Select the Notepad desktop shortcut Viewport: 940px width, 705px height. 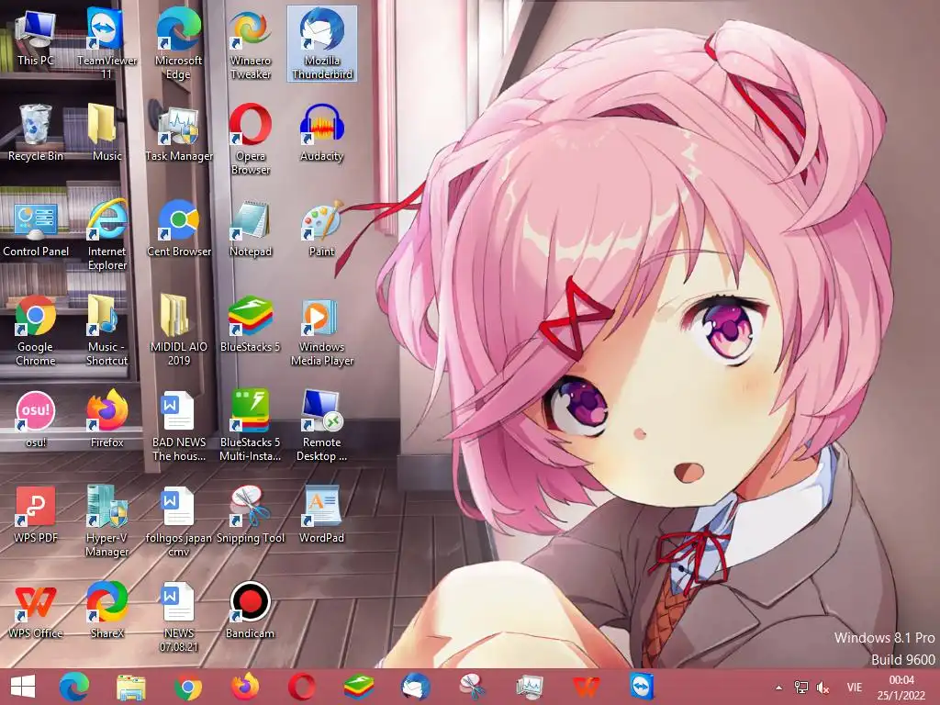(x=250, y=229)
